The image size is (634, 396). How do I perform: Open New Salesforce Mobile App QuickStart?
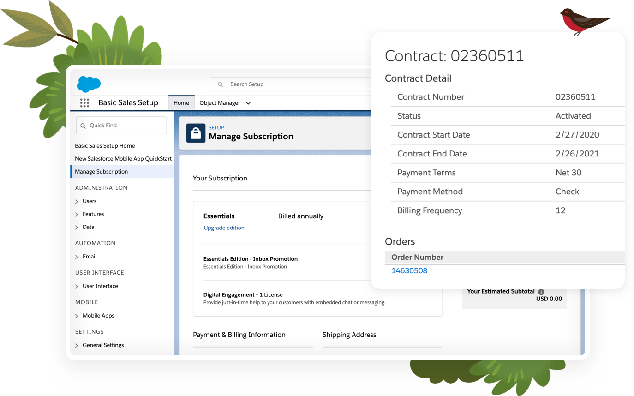click(123, 159)
